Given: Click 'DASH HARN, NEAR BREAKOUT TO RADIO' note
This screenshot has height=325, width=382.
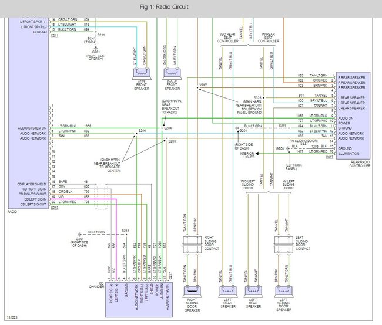Looking at the screenshot, I should point(172,107).
